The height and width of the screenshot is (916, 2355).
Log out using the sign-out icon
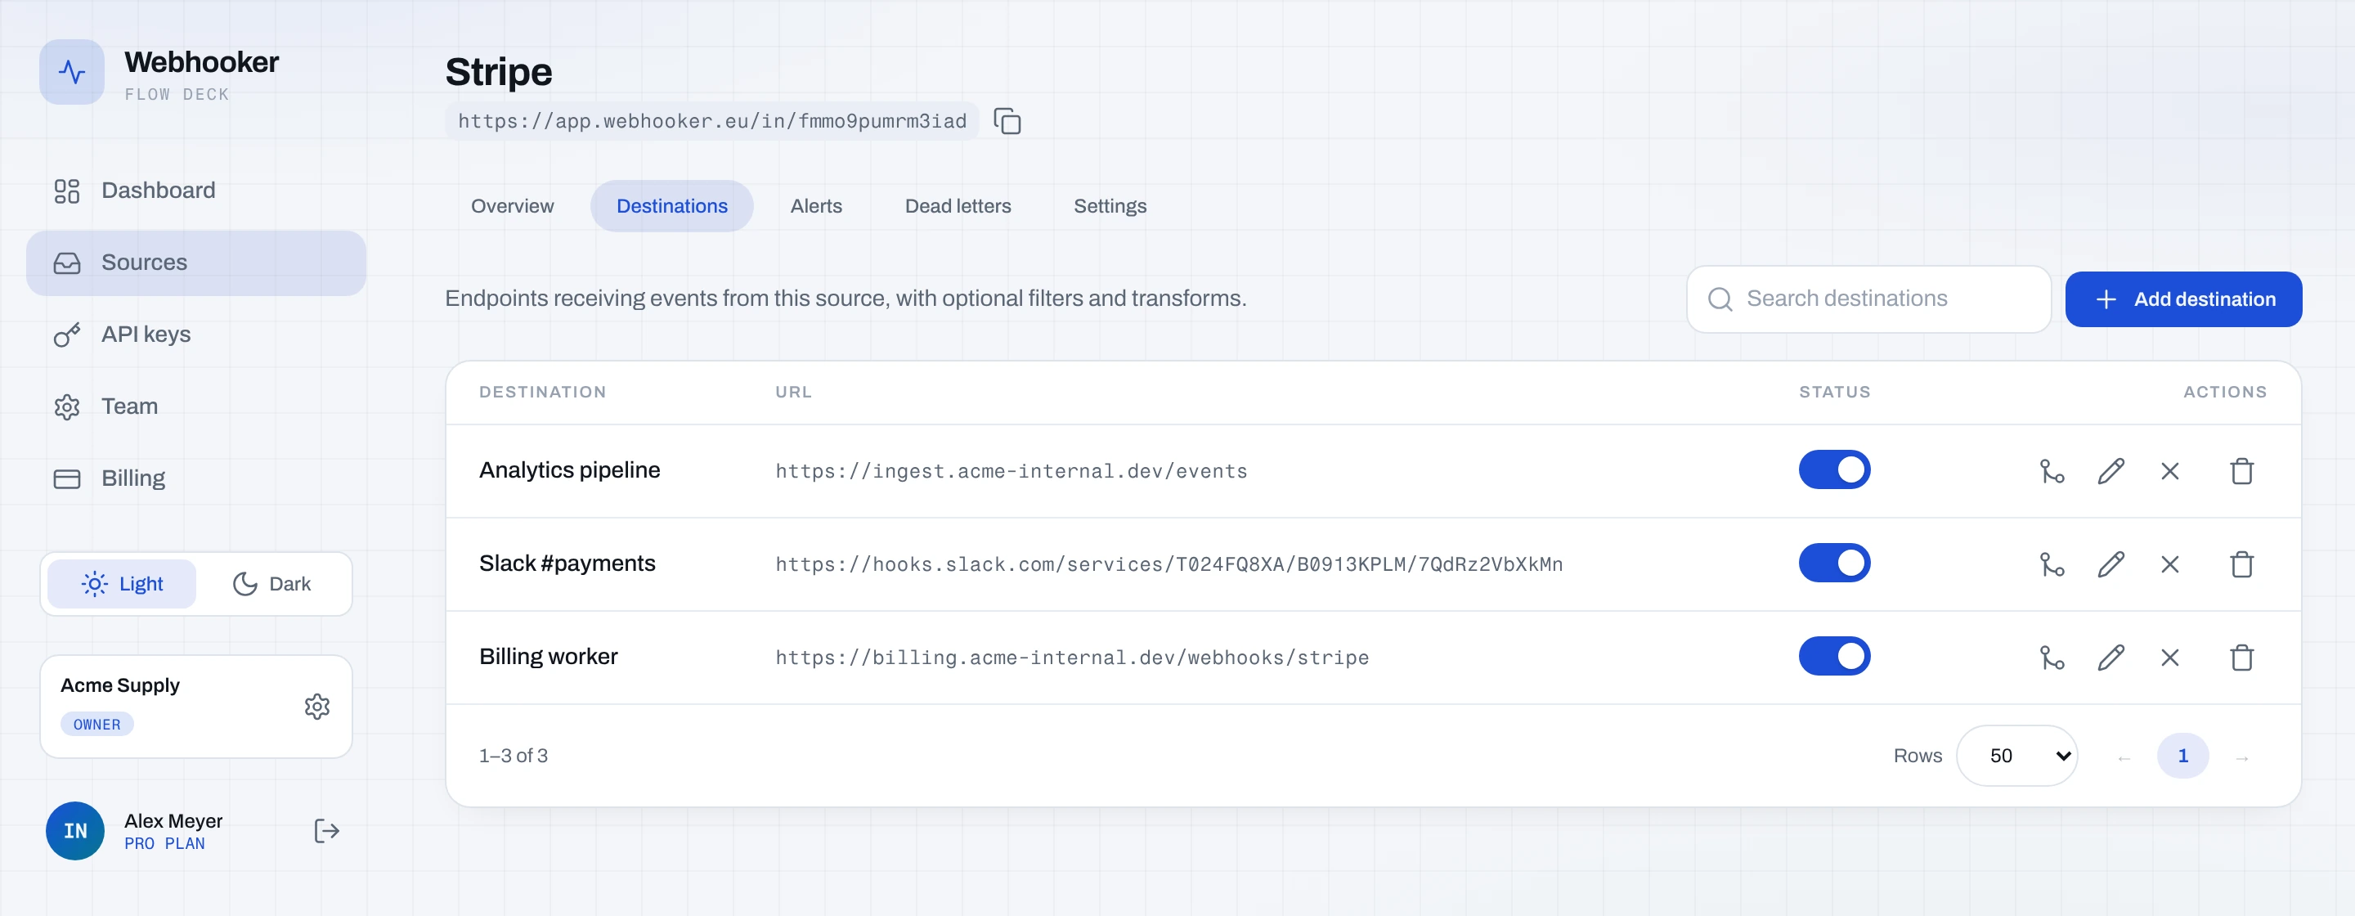coord(326,830)
